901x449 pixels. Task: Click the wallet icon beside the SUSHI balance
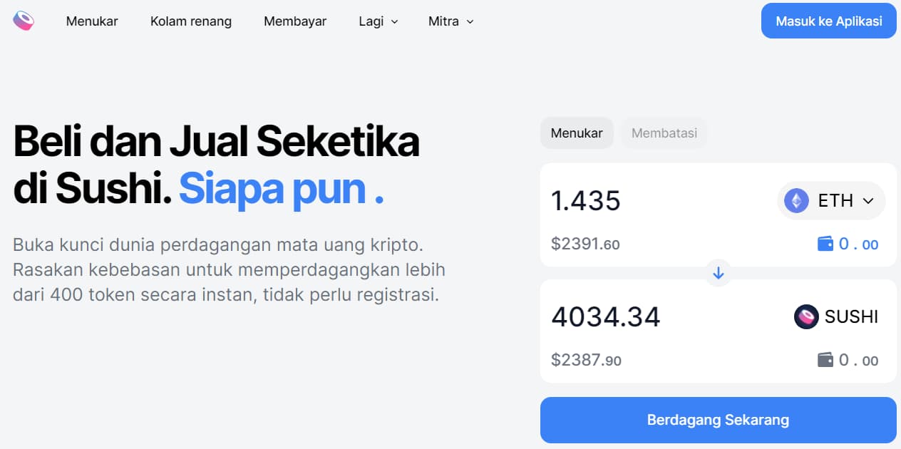pyautogui.click(x=825, y=360)
